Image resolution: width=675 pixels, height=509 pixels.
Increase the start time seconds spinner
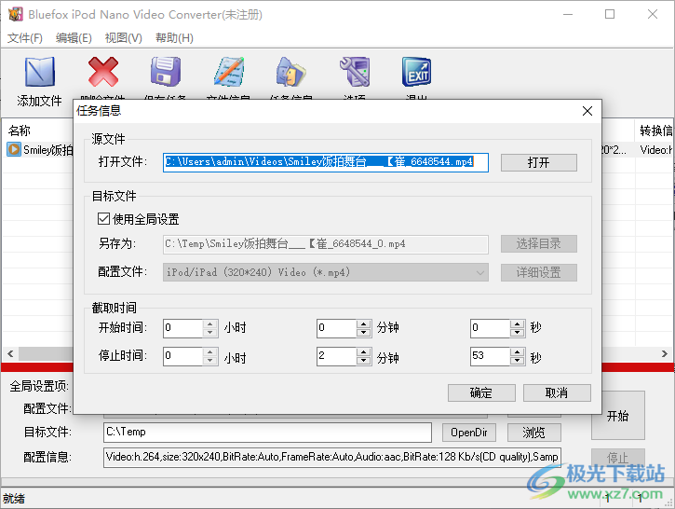pyautogui.click(x=517, y=323)
